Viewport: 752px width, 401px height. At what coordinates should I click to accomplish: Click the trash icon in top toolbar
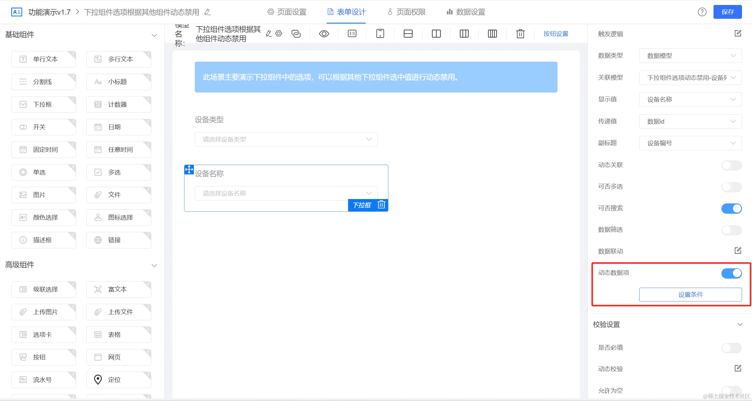(520, 34)
